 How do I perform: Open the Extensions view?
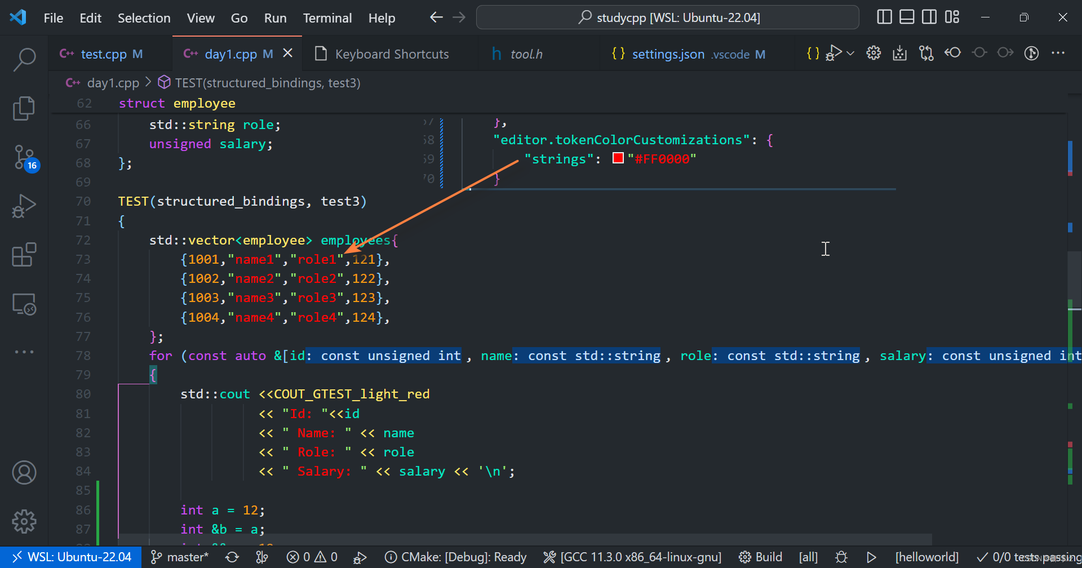[24, 255]
